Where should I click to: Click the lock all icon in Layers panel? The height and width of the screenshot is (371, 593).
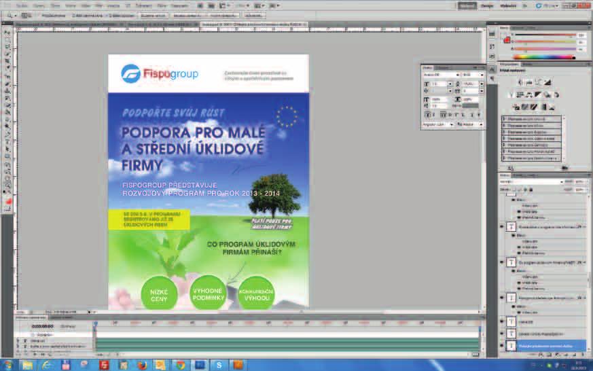[x=531, y=190]
